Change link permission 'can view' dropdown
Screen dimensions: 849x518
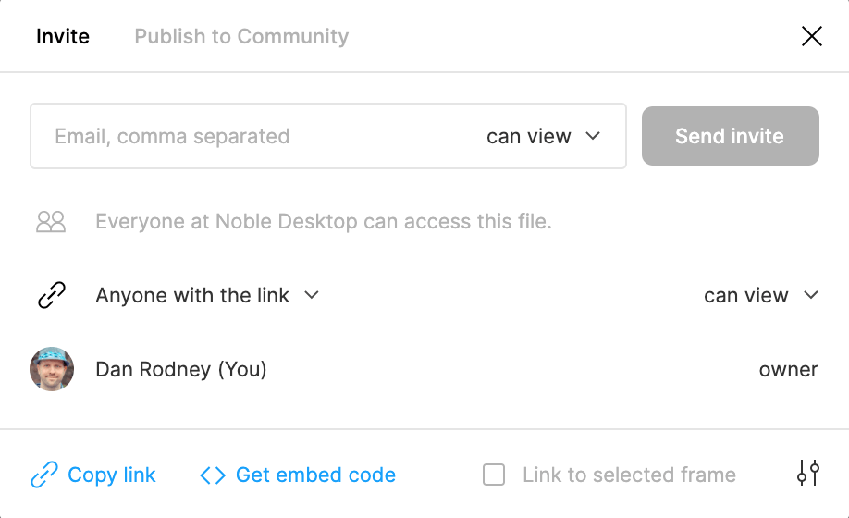coord(761,296)
